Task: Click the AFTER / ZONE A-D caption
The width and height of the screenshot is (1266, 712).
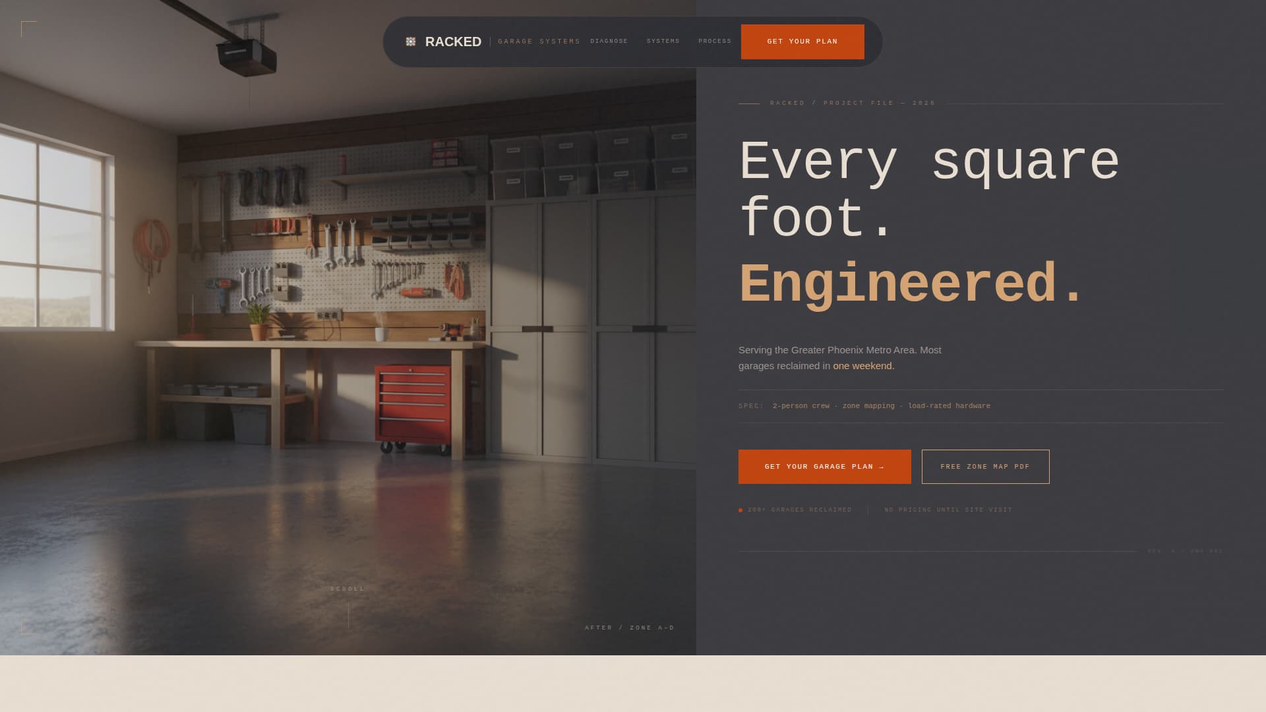Action: 629,627
